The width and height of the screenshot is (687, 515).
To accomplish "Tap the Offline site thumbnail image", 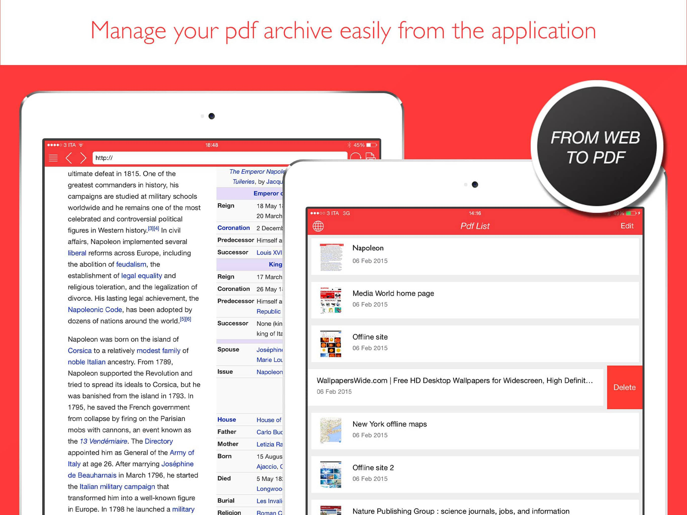I will pos(331,344).
